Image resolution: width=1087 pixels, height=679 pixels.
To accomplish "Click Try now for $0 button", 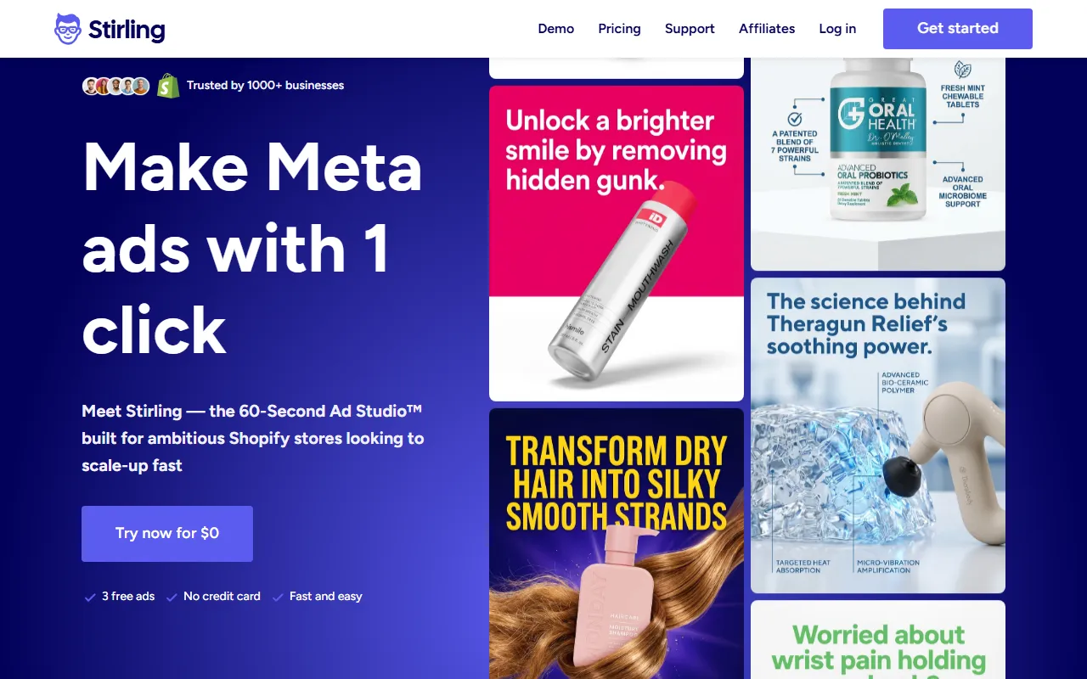I will (167, 534).
